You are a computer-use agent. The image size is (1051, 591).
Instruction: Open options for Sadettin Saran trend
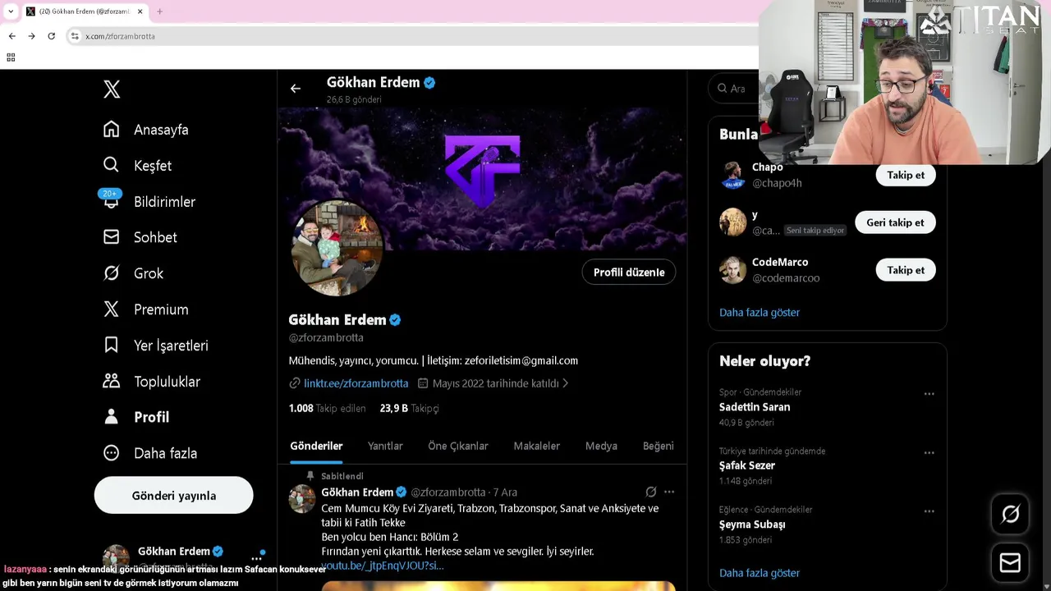[929, 394]
